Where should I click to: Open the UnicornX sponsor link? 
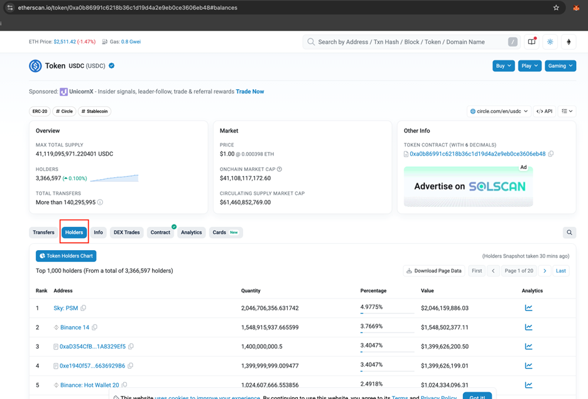tap(81, 92)
